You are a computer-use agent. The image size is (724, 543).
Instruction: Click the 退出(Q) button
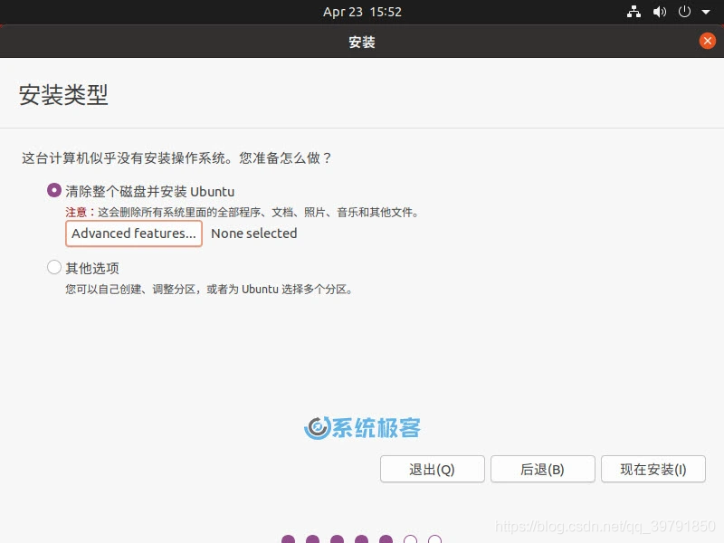pyautogui.click(x=433, y=469)
